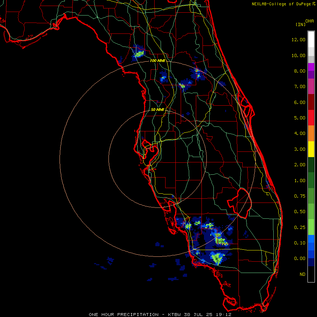Pick the white swatch at legend top
The width and height of the screenshot is (317, 317).
point(311,39)
